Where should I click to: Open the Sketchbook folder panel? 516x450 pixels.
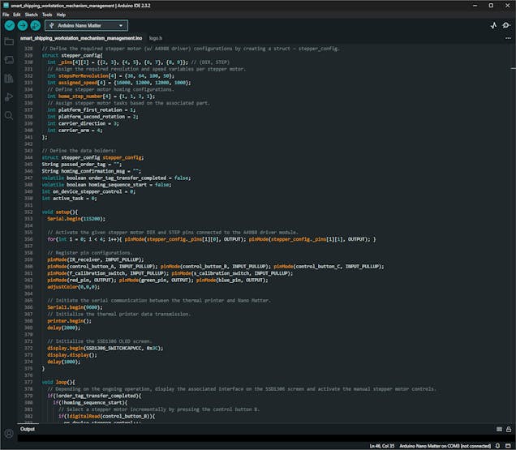point(9,41)
